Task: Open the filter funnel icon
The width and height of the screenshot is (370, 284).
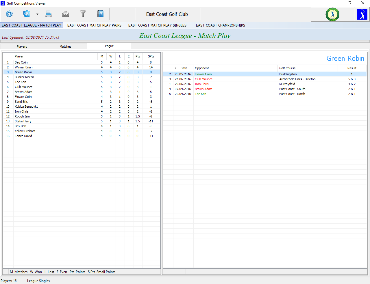Action: coord(83,14)
